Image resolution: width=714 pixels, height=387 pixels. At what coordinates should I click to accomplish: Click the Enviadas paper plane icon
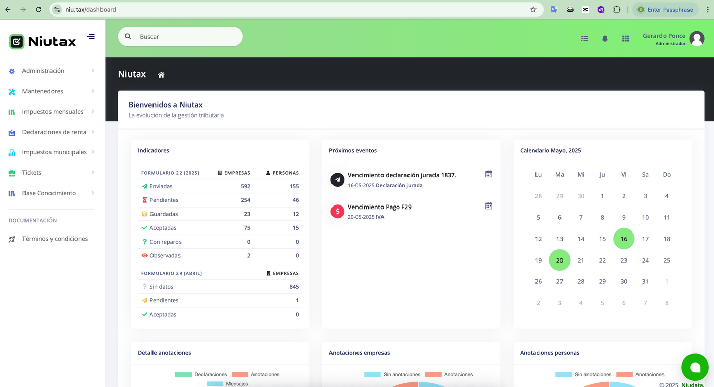coord(145,186)
